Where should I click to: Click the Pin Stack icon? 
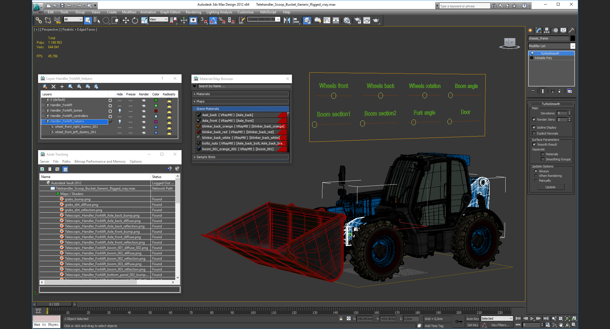[533, 91]
